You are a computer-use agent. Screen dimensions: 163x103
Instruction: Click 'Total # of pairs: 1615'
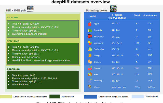click(x=24, y=75)
